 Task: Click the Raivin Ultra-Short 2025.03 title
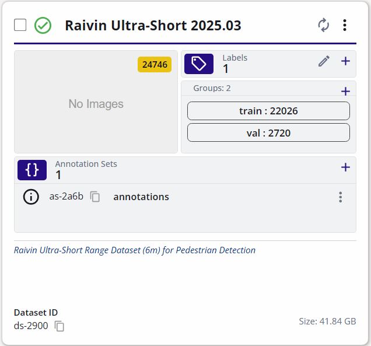[x=153, y=26]
